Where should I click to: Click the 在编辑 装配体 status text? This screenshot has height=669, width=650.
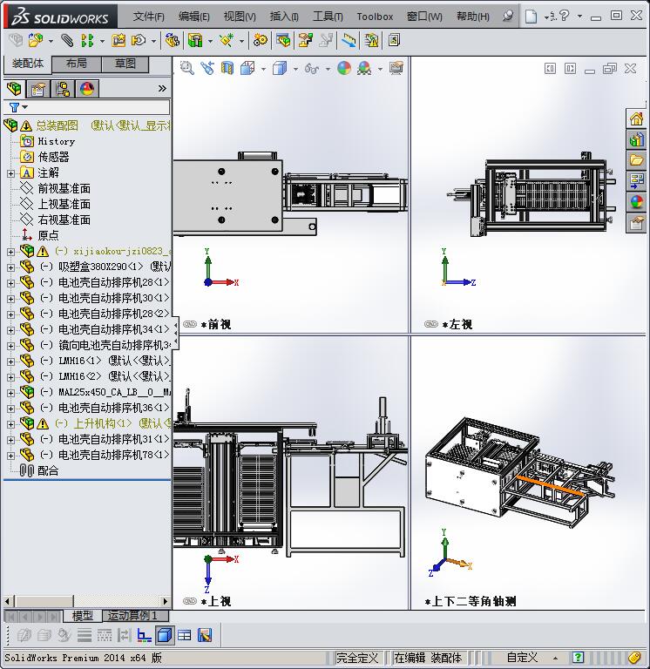(x=428, y=658)
